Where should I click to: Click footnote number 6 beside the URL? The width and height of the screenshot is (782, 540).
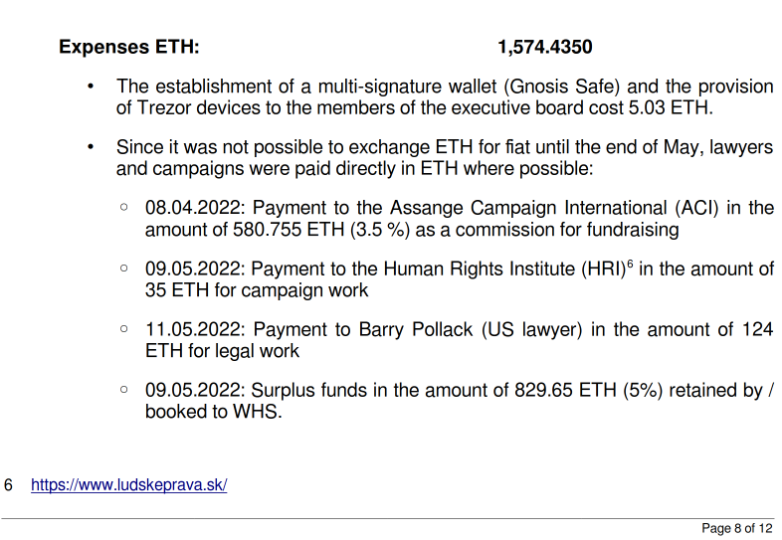click(x=9, y=485)
